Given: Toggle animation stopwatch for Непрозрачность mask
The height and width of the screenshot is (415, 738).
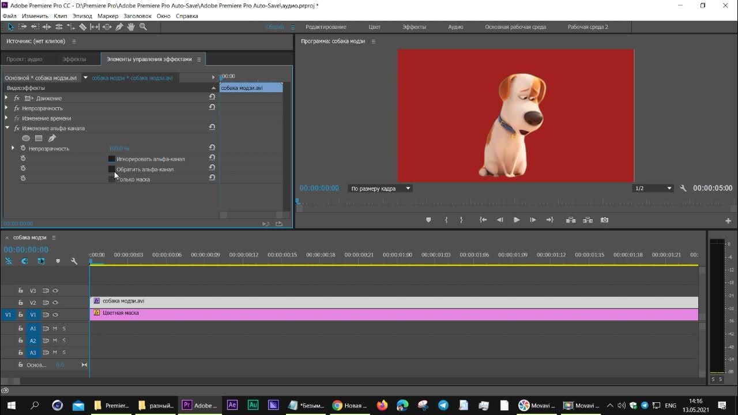Looking at the screenshot, I should (23, 148).
